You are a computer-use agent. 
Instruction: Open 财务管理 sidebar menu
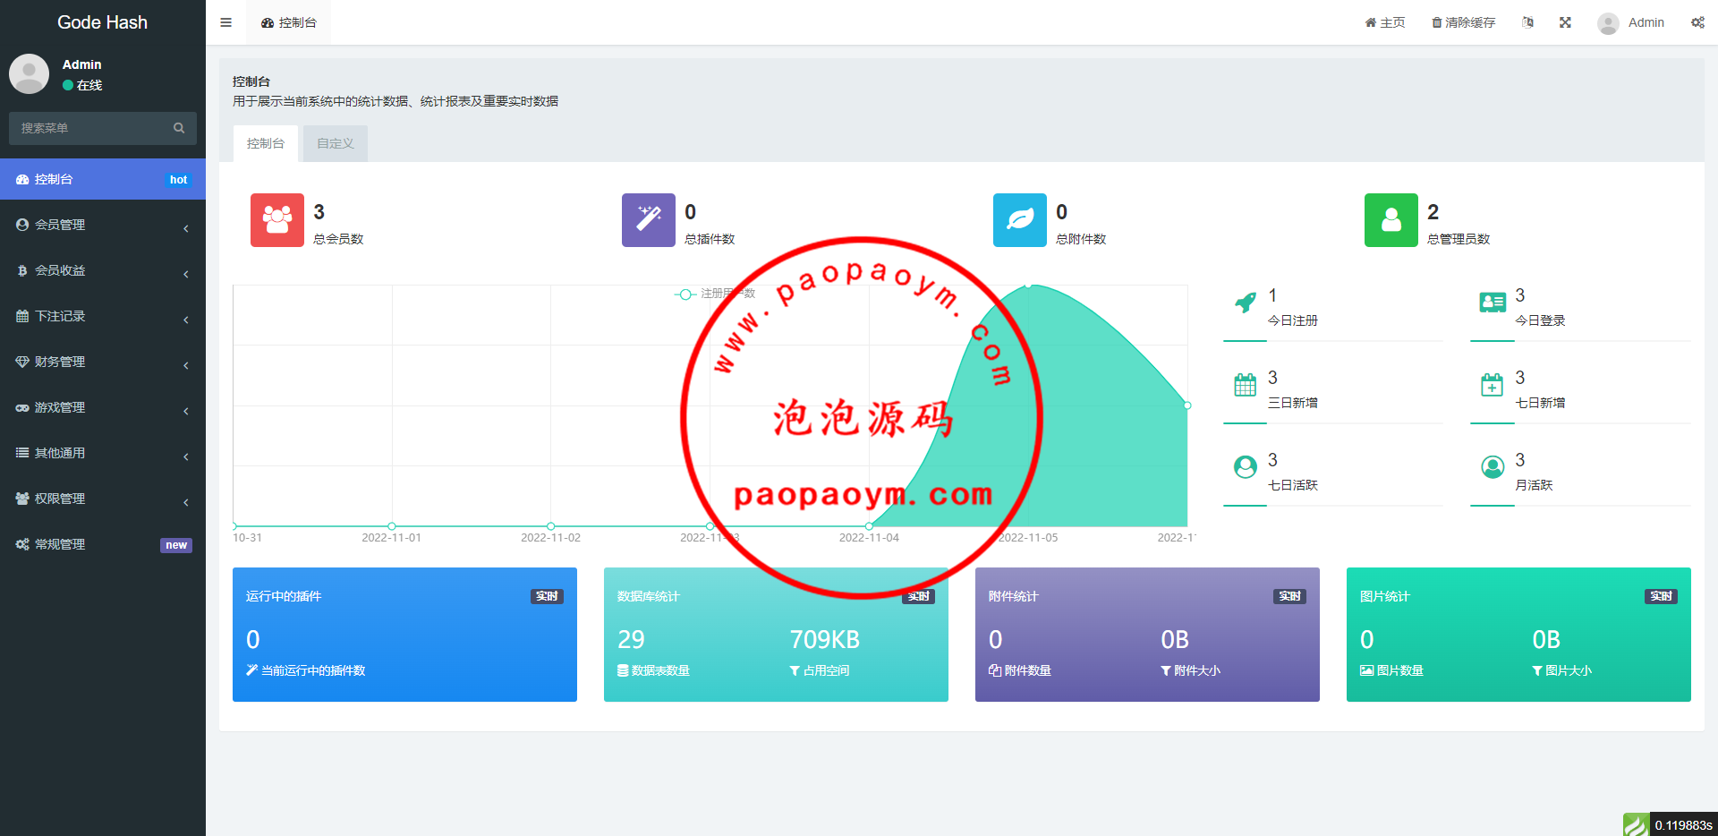pyautogui.click(x=103, y=362)
